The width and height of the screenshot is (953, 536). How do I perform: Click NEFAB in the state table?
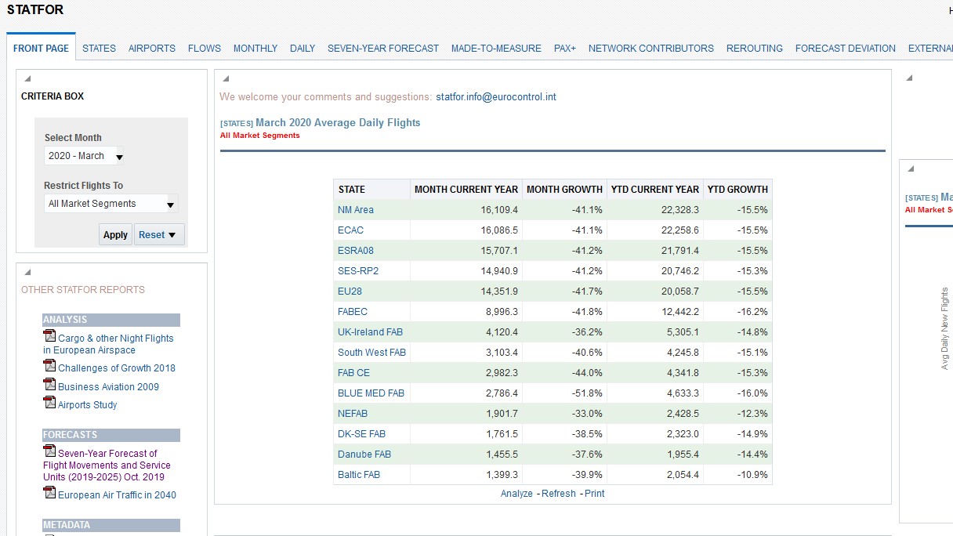(353, 414)
